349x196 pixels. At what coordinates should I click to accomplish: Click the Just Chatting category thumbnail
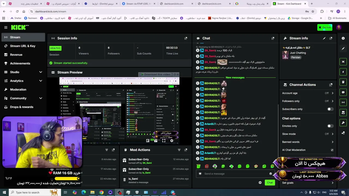coord(285,55)
